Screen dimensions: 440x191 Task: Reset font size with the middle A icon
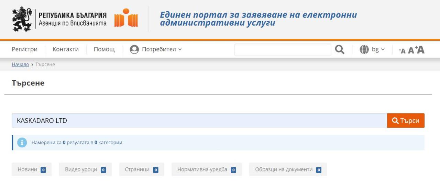tap(411, 50)
